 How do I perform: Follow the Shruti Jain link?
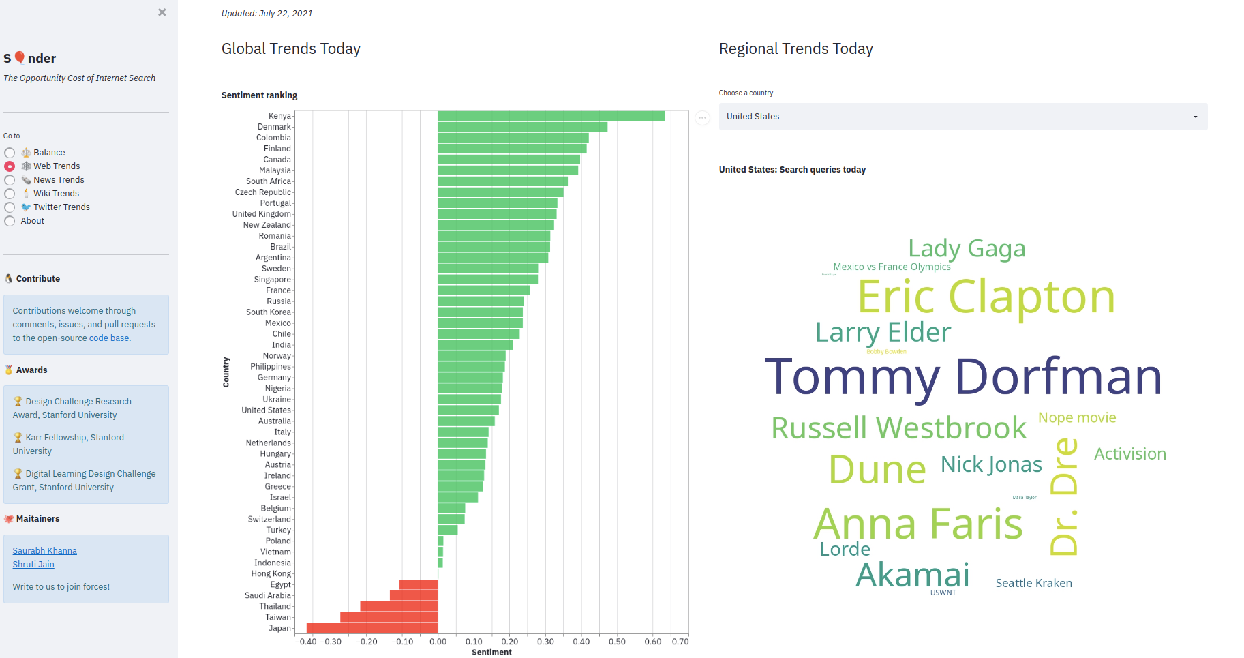33,565
